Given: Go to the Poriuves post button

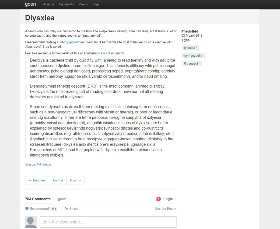Looking at the screenshot, I should pos(37,180).
